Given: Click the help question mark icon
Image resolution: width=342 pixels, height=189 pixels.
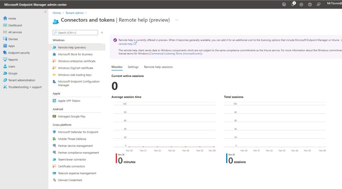Looking at the screenshot, I should [310, 4].
